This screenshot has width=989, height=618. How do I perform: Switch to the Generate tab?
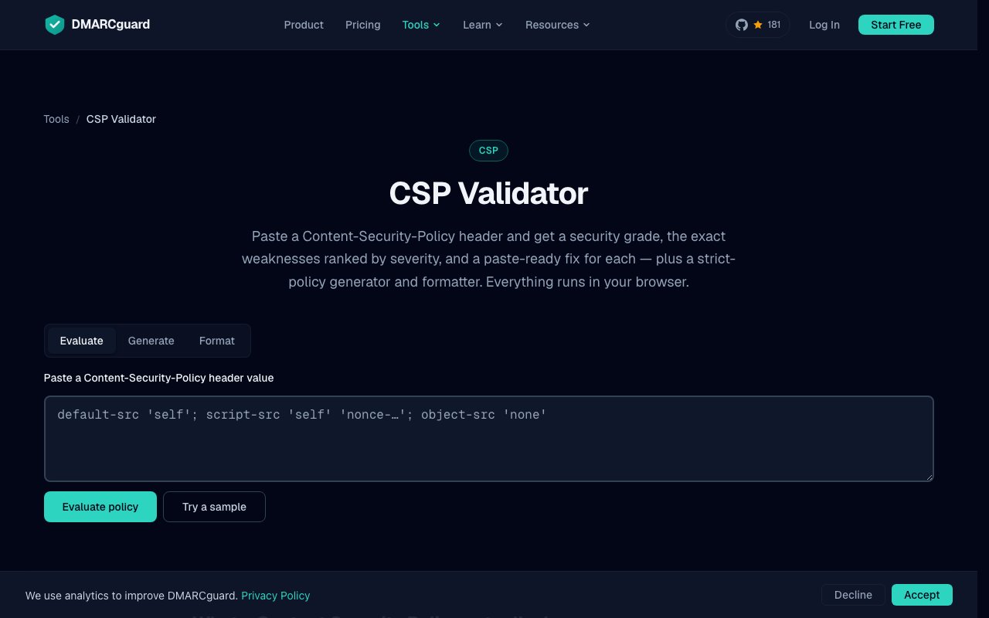pyautogui.click(x=151, y=341)
